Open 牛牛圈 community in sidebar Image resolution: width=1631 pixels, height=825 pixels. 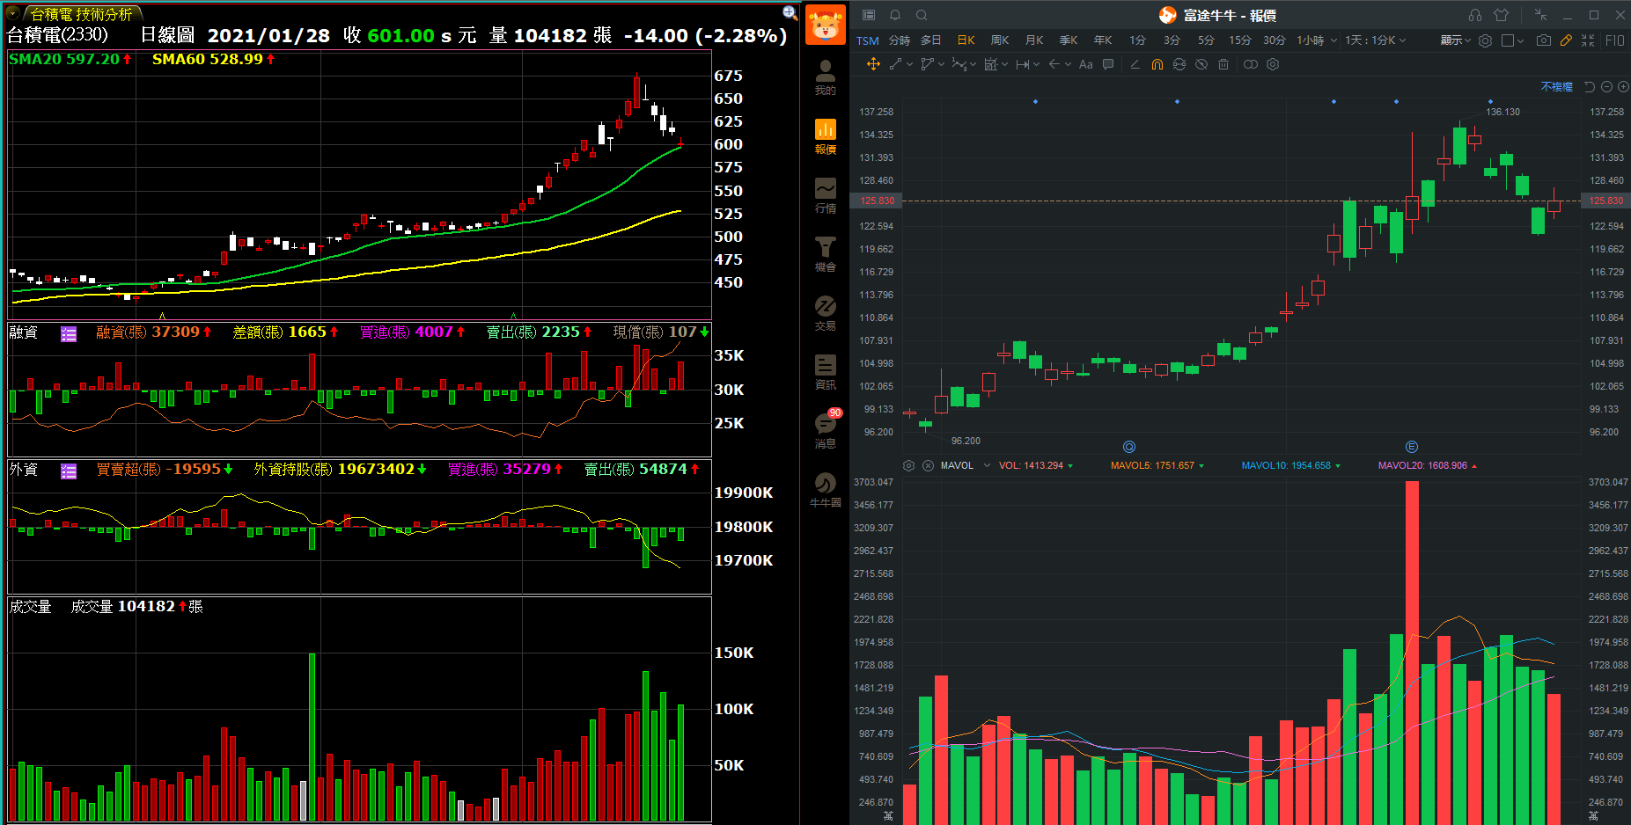(x=825, y=491)
